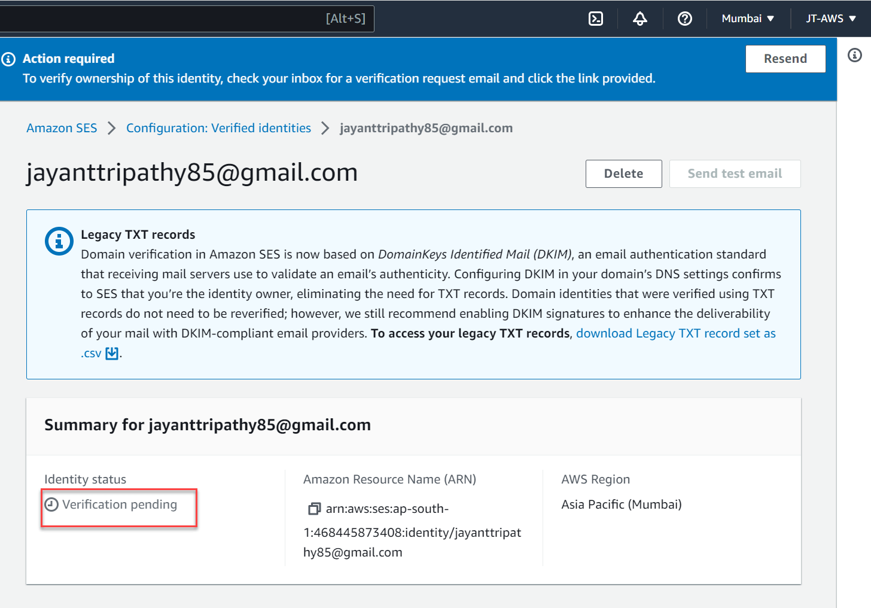Open AWS help with the question mark icon
Viewport: 871px width, 608px height.
point(684,19)
